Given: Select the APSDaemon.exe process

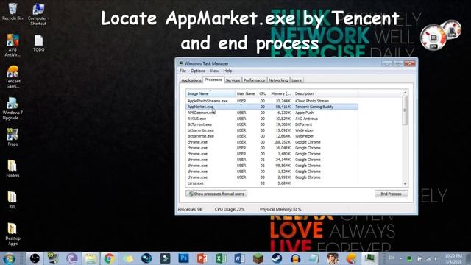Looking at the screenshot, I should [x=201, y=113].
